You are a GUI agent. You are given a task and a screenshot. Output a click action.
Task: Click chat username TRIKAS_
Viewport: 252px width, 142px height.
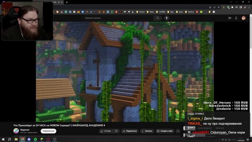(x=195, y=123)
